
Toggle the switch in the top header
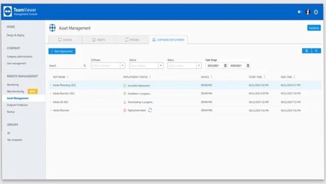point(300,12)
